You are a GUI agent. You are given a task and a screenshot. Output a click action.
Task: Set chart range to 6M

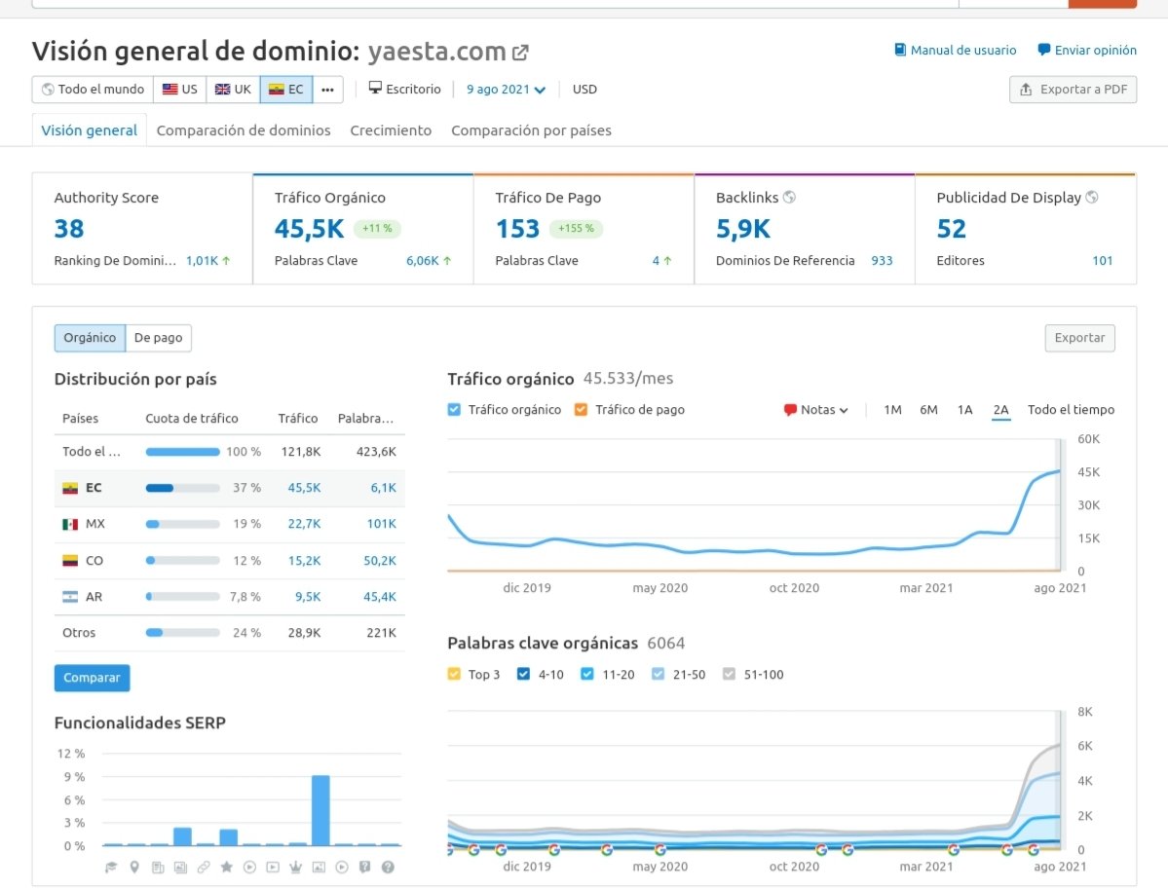[928, 410]
